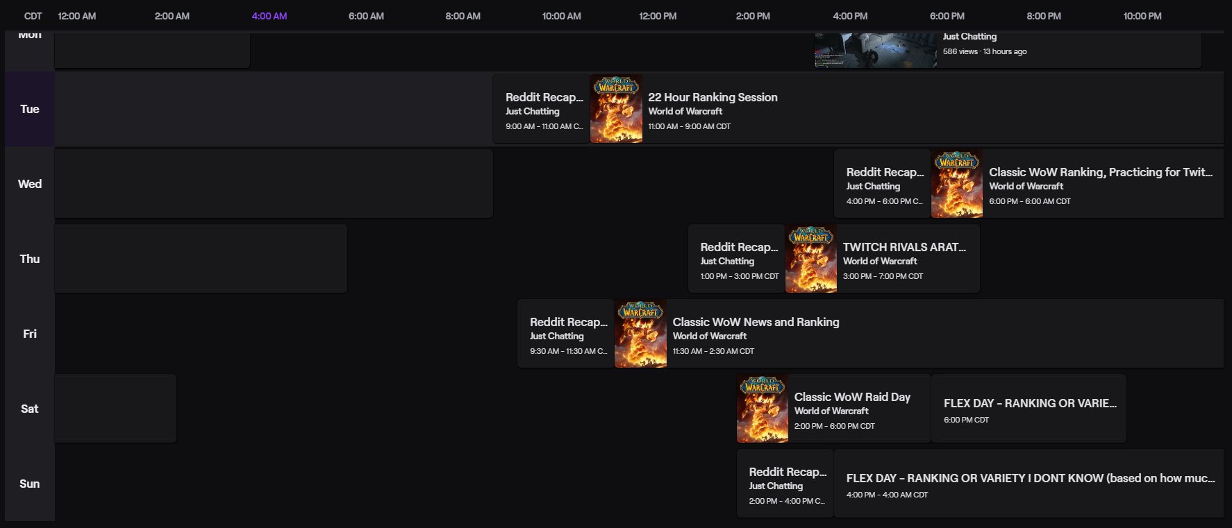
Task: Select the Fri day label
Action: click(30, 334)
